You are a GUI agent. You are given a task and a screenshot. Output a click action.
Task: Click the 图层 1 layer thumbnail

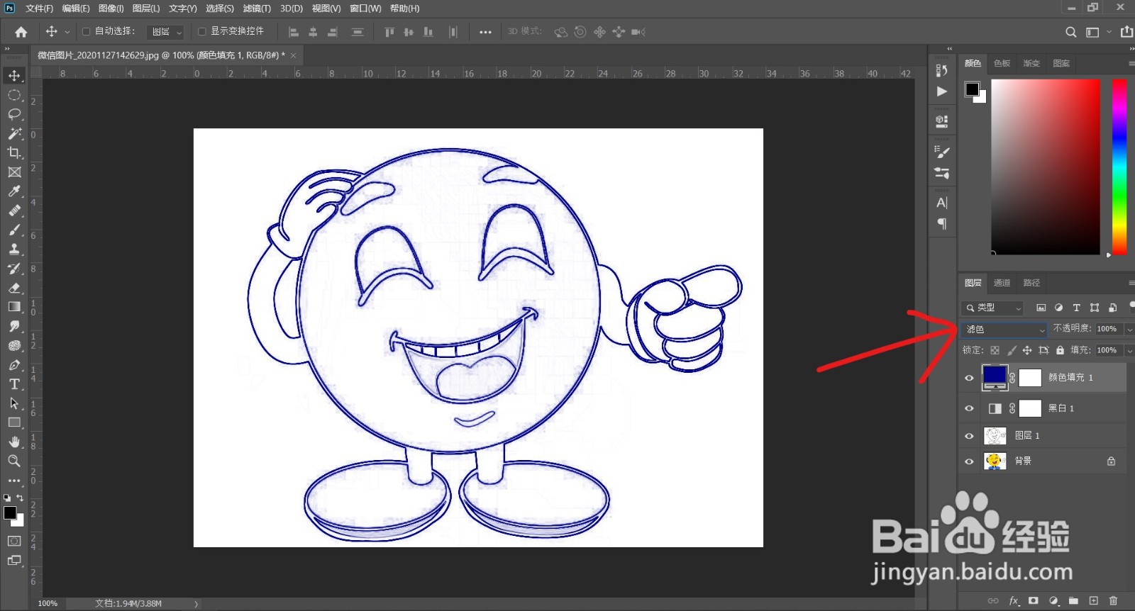click(995, 435)
